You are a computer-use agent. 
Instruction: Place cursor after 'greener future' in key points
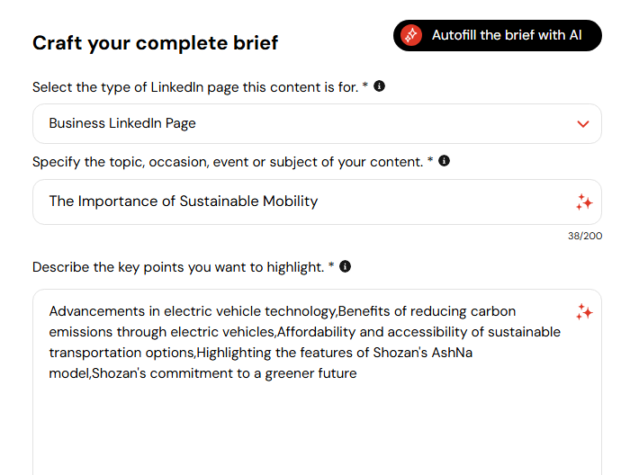coord(358,373)
